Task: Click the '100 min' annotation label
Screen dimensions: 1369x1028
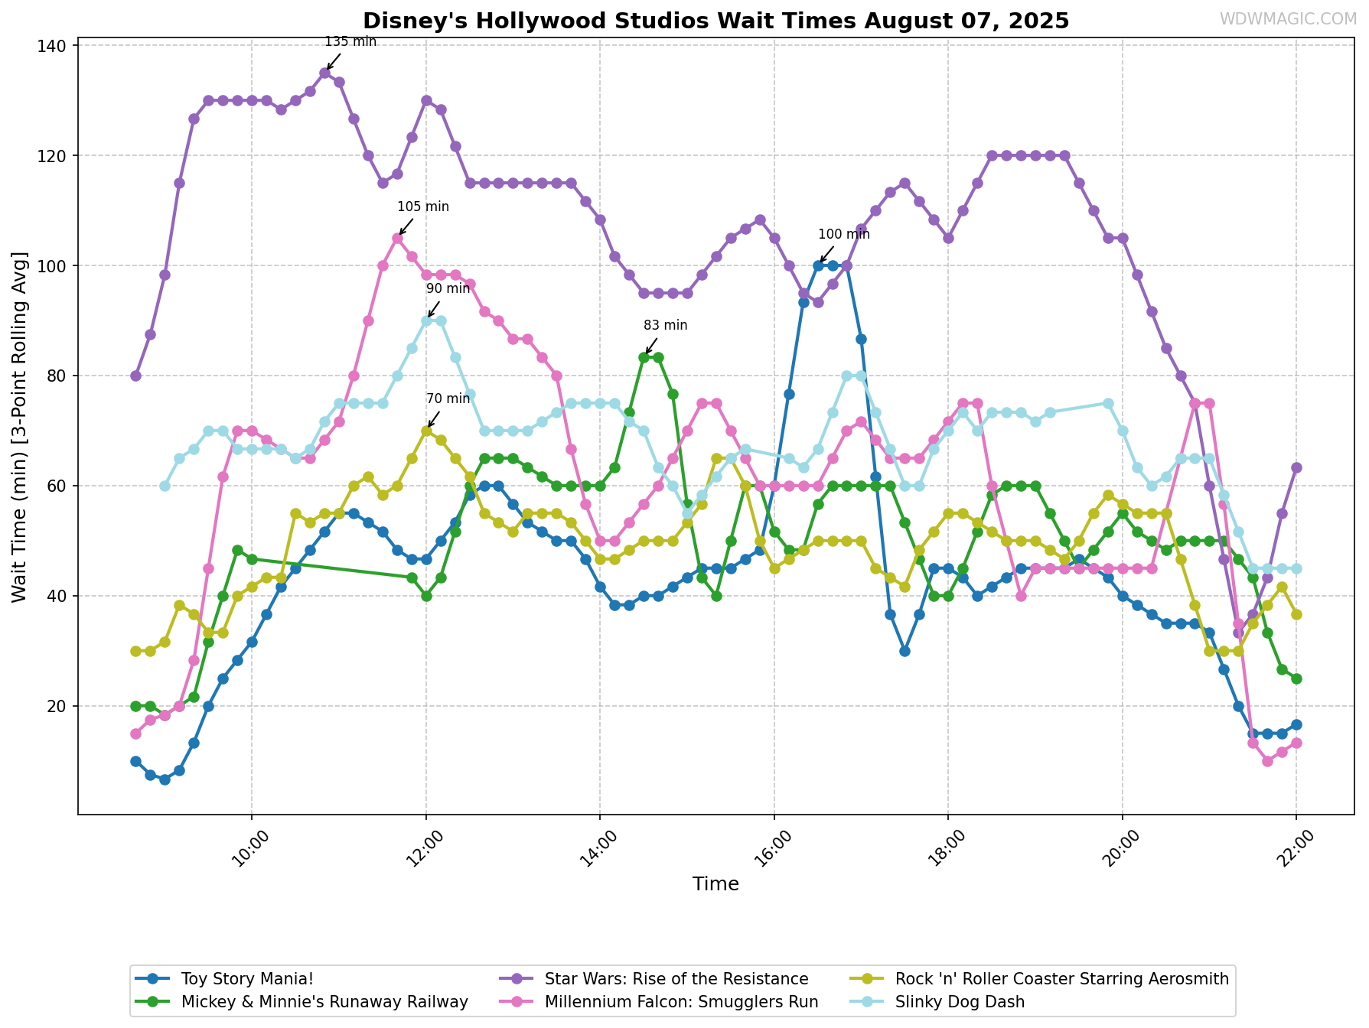Action: pyautogui.click(x=844, y=234)
